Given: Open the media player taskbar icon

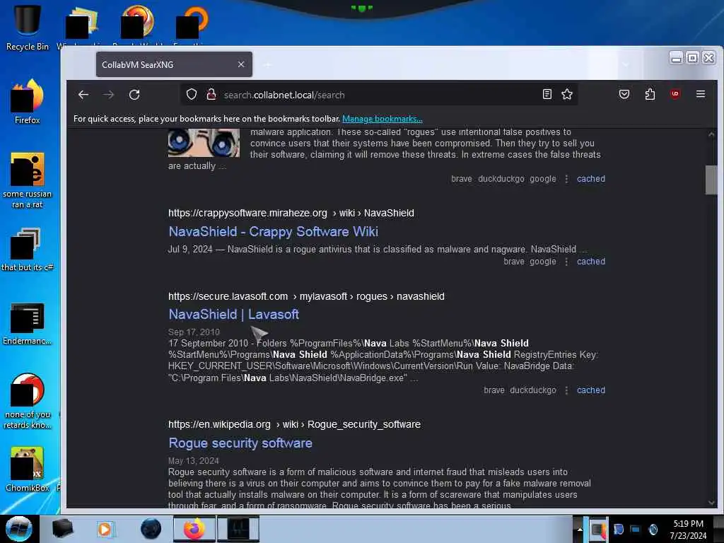Looking at the screenshot, I should pos(105,529).
